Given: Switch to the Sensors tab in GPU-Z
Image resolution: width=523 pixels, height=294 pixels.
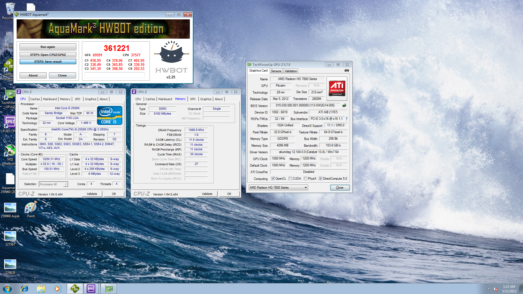Looking at the screenshot, I should pyautogui.click(x=276, y=71).
